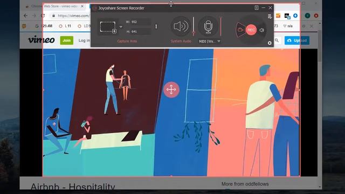Toggle system audio speaker icon

[x=181, y=26]
